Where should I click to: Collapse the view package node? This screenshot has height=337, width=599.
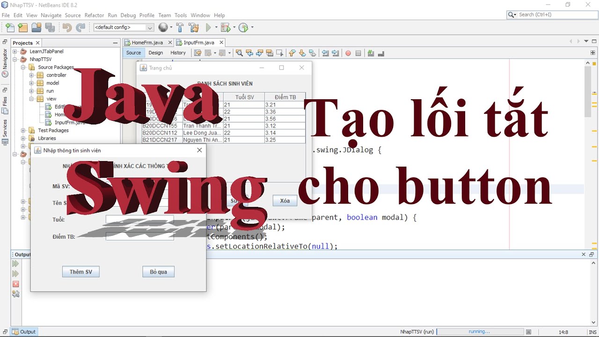[x=32, y=99]
